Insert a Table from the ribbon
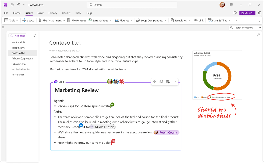 click(10, 20)
